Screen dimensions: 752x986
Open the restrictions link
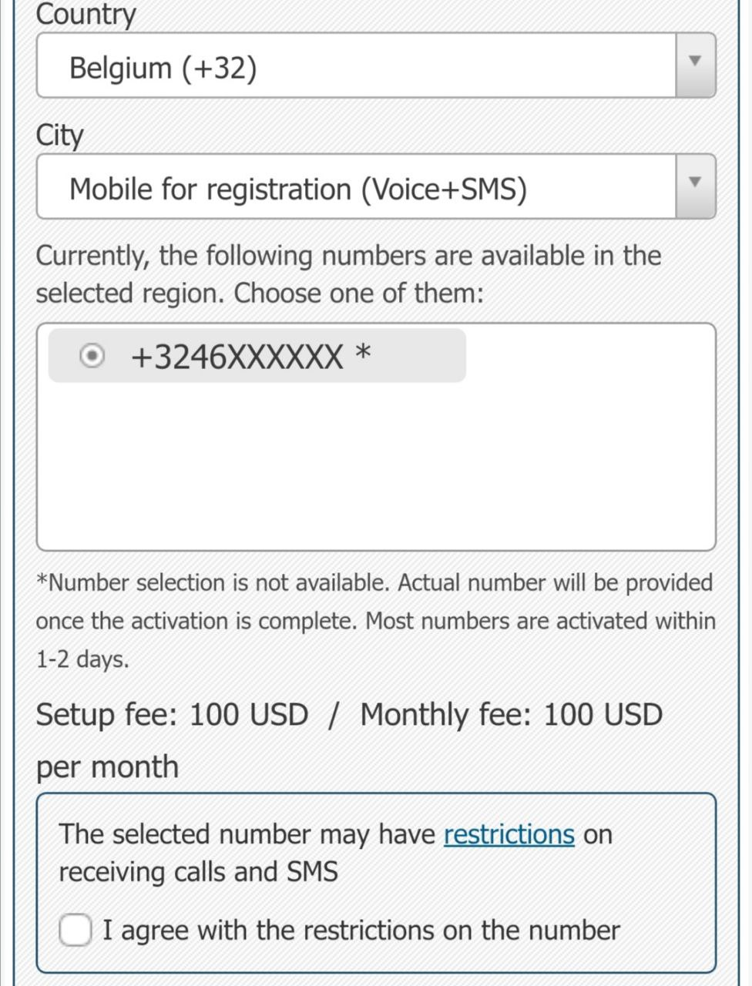pos(509,834)
